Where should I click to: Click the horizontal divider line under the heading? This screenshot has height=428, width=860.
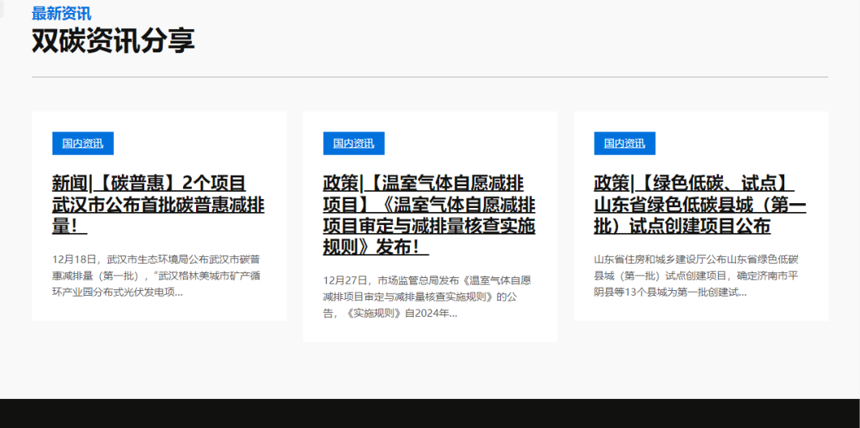[429, 77]
